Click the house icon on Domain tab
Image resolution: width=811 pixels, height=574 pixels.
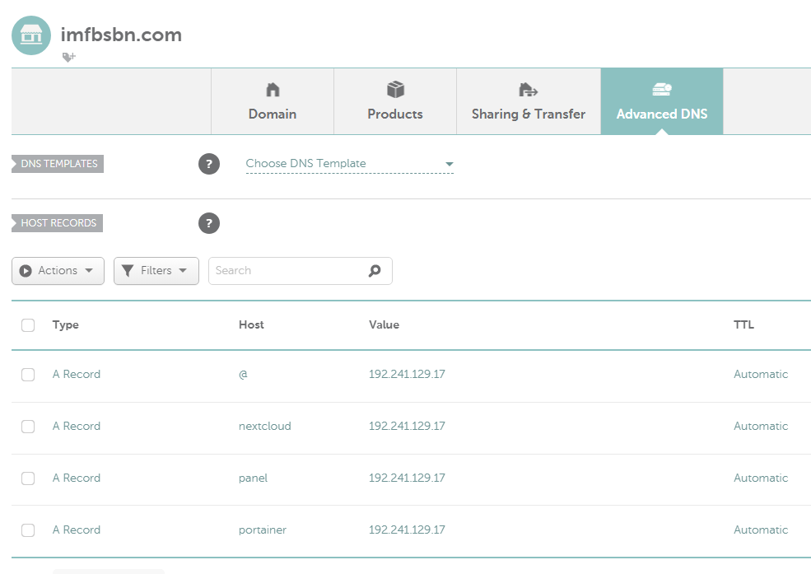[273, 90]
